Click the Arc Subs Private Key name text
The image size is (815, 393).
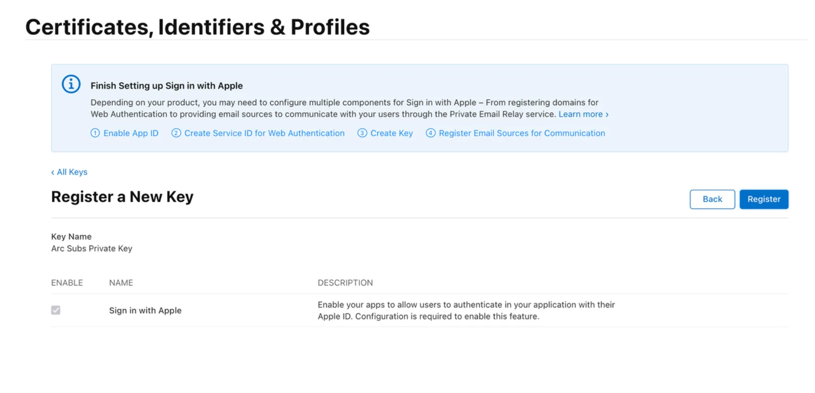92,249
